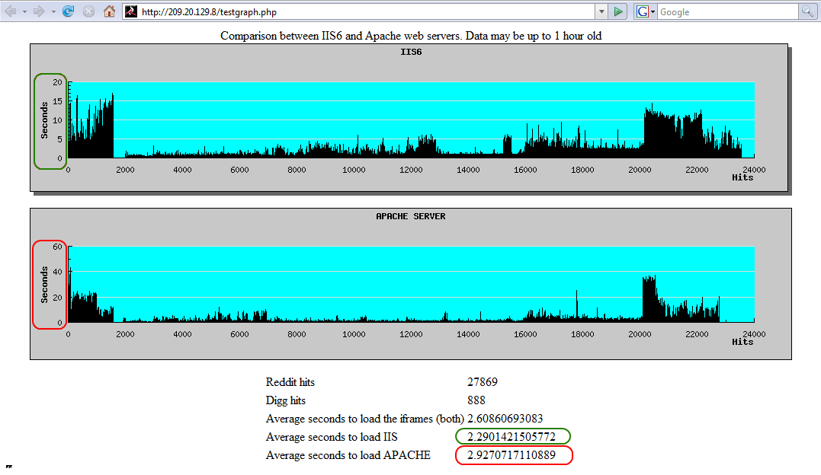Click the green Go arrow button
The width and height of the screenshot is (821, 475).
(619, 11)
